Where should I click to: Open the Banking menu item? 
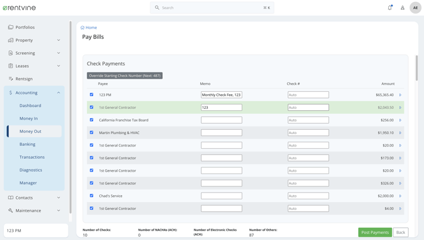click(x=27, y=144)
